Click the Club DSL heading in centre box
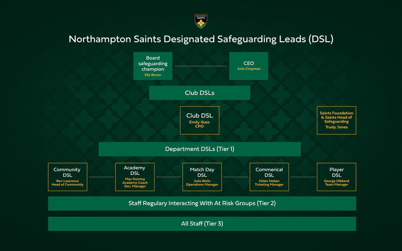402x251 pixels. pyautogui.click(x=199, y=115)
